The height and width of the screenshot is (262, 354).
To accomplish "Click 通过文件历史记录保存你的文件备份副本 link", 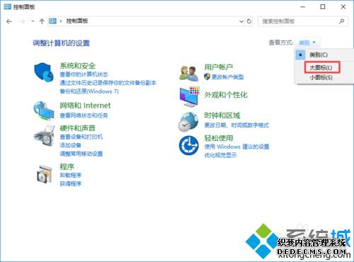I will point(108,83).
